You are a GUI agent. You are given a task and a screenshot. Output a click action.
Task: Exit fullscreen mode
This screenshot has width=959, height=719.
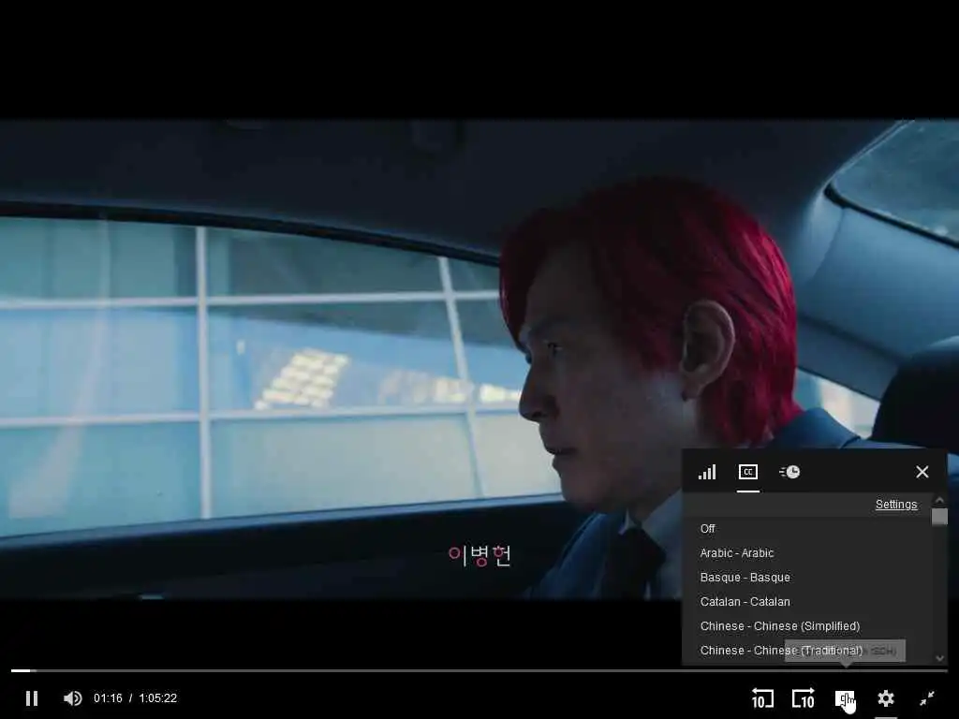coord(927,698)
